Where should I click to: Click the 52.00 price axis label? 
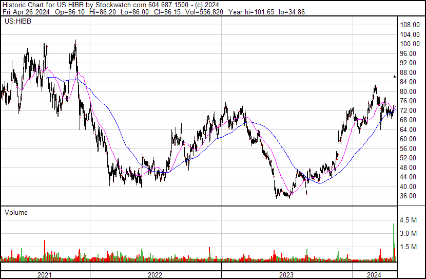tap(408, 158)
